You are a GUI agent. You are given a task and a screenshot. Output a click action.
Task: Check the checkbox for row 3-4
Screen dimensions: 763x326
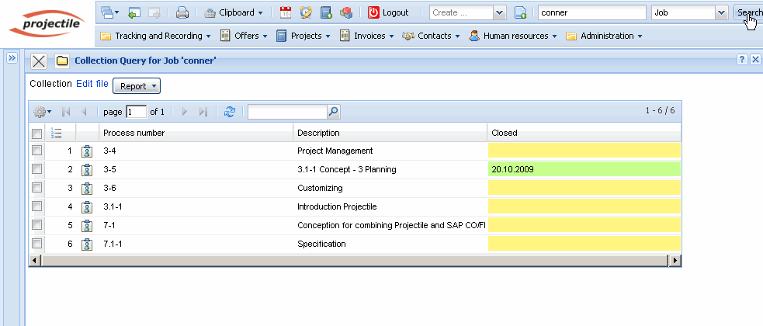(36, 151)
